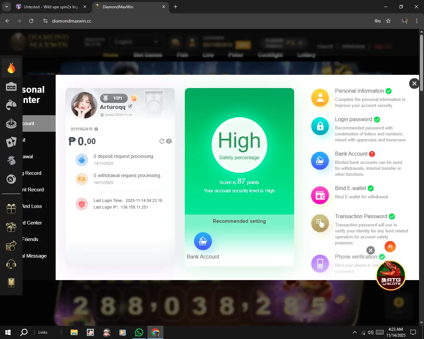Screen dimensions: 424x339
Task: Open the Bank Account security item icon
Action: 320,161
